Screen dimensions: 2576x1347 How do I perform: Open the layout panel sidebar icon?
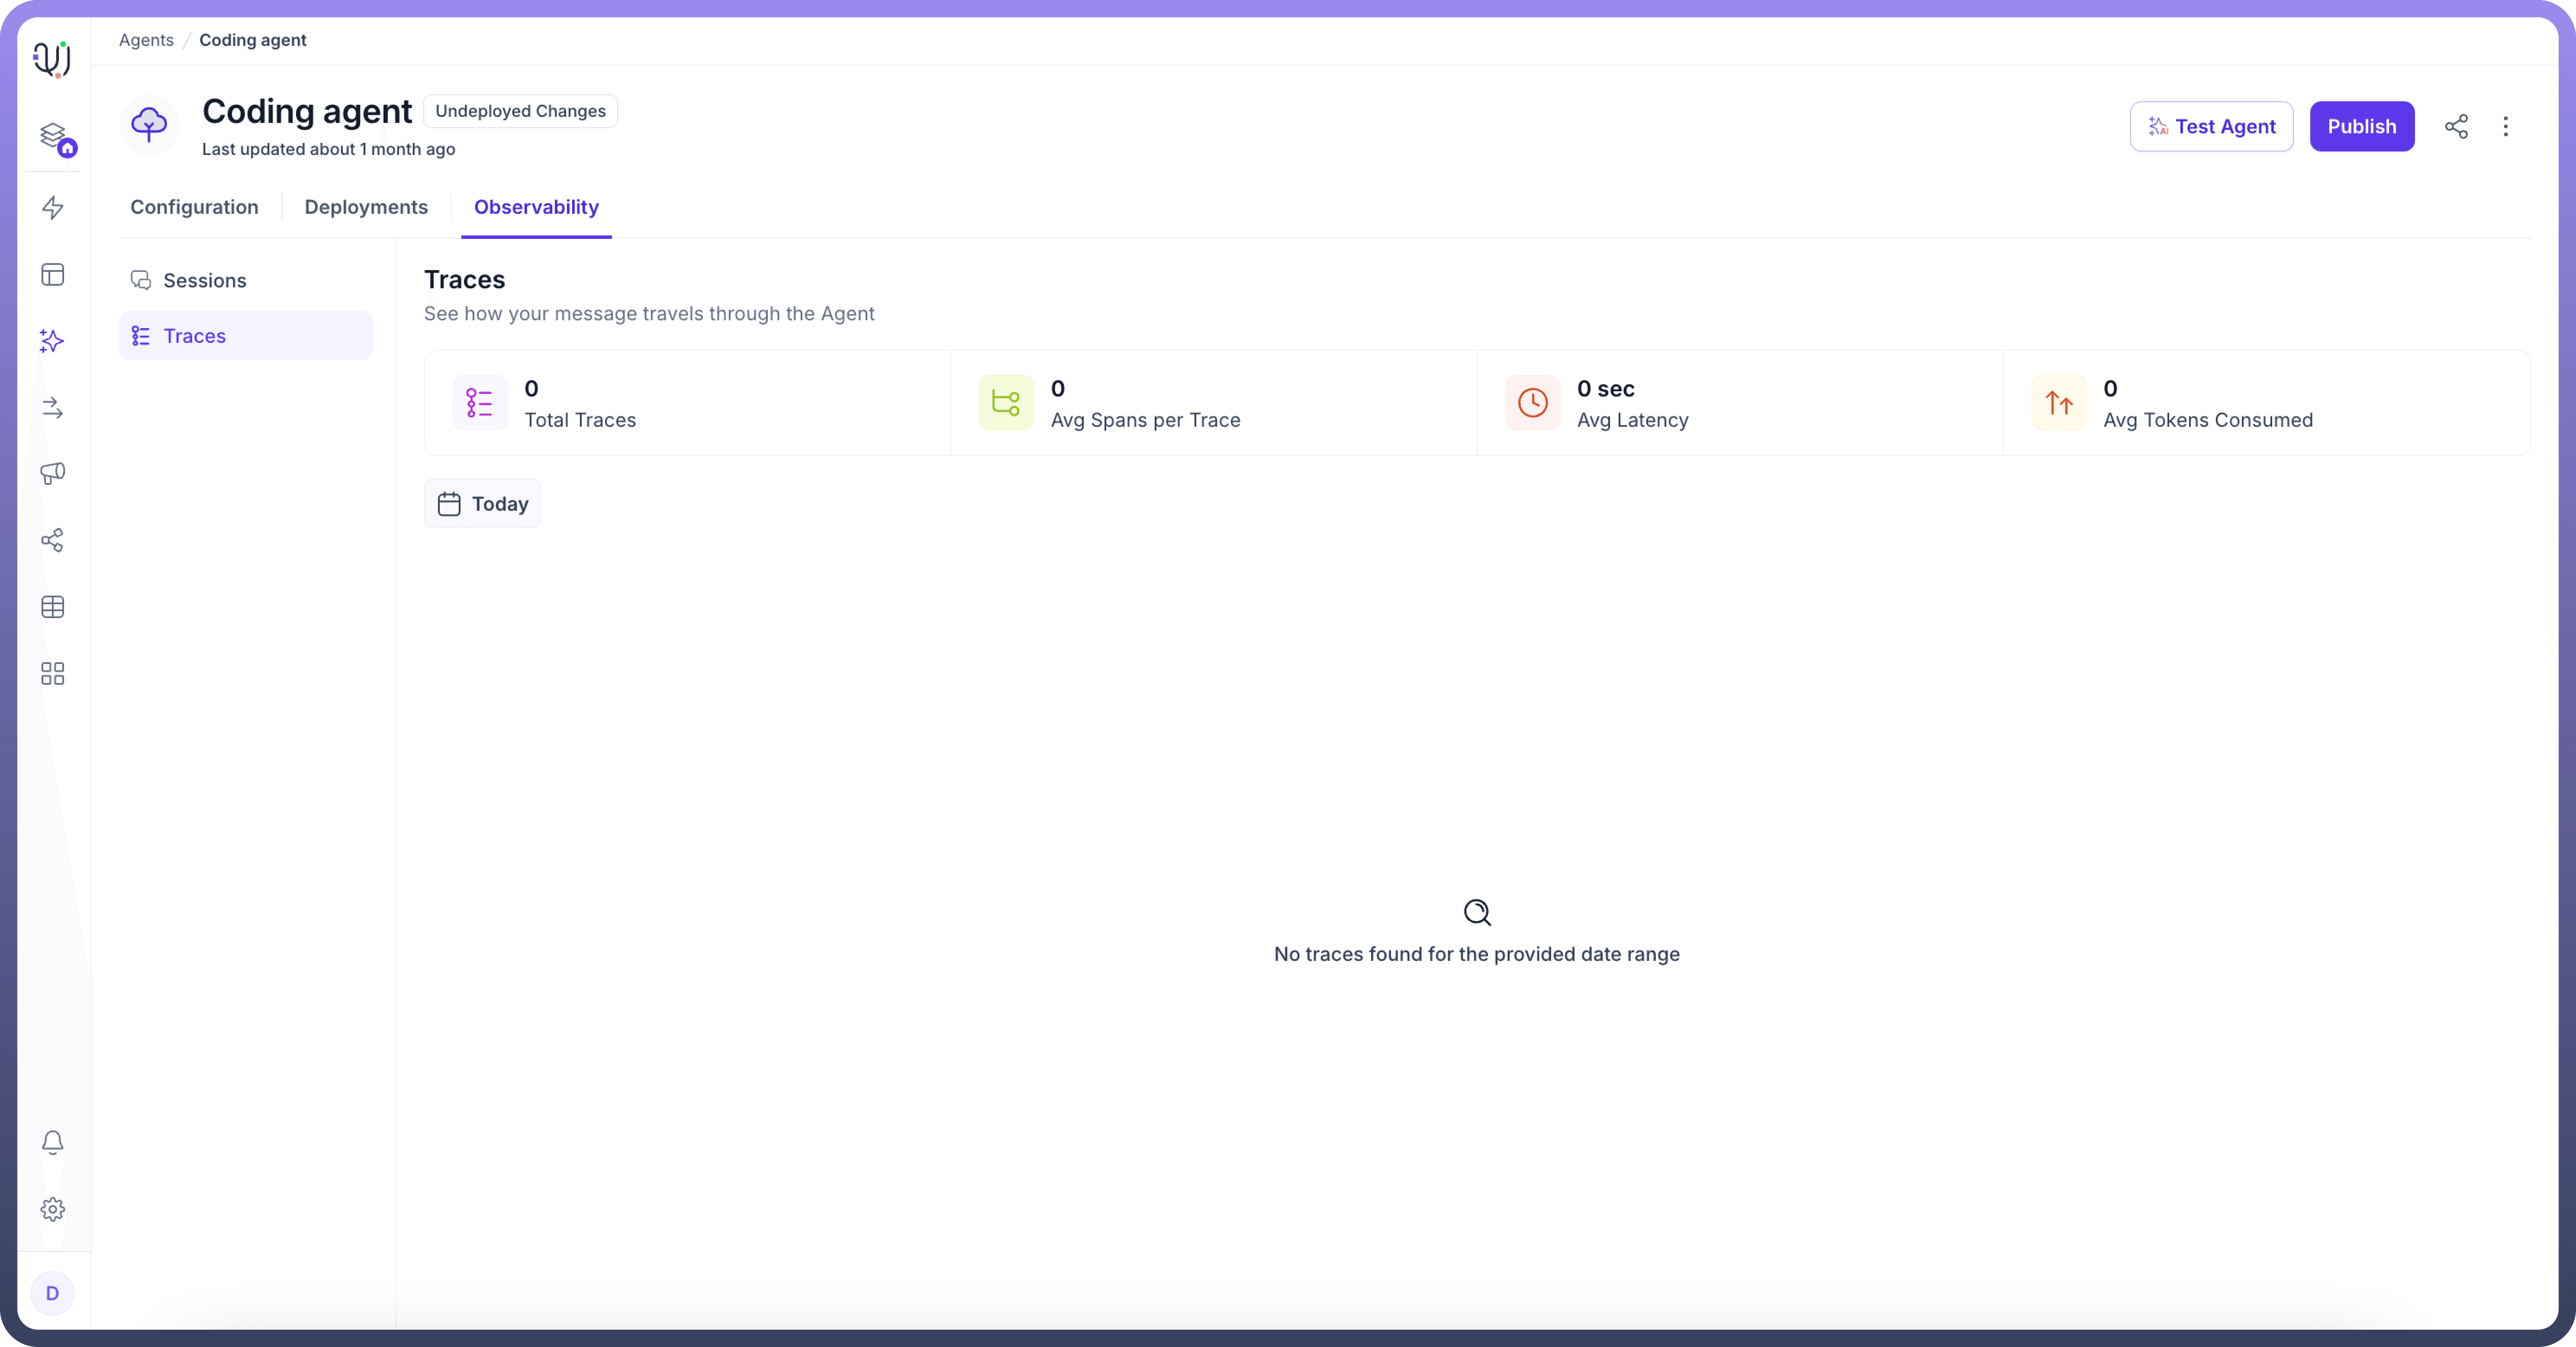(53, 275)
